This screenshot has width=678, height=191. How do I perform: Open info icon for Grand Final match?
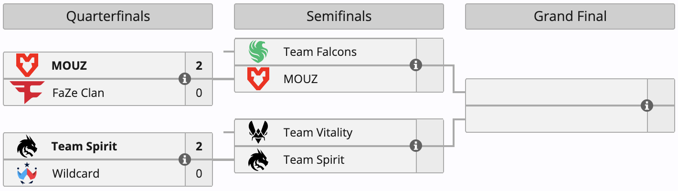coord(647,106)
